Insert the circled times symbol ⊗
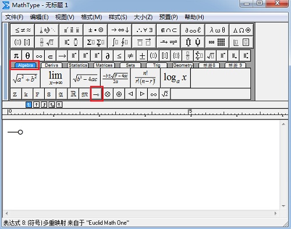291x229 pixels. click(x=108, y=94)
